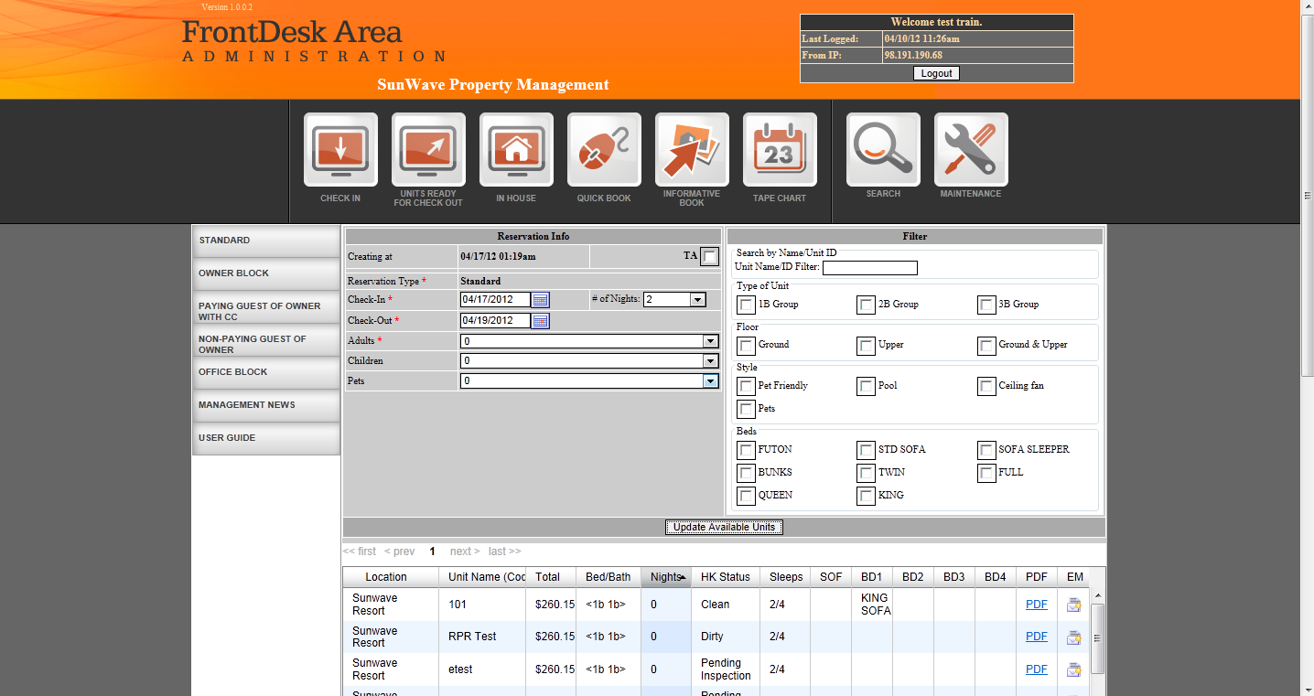This screenshot has width=1314, height=696.
Task: Click the results table vertical scrollbar
Action: (1097, 637)
